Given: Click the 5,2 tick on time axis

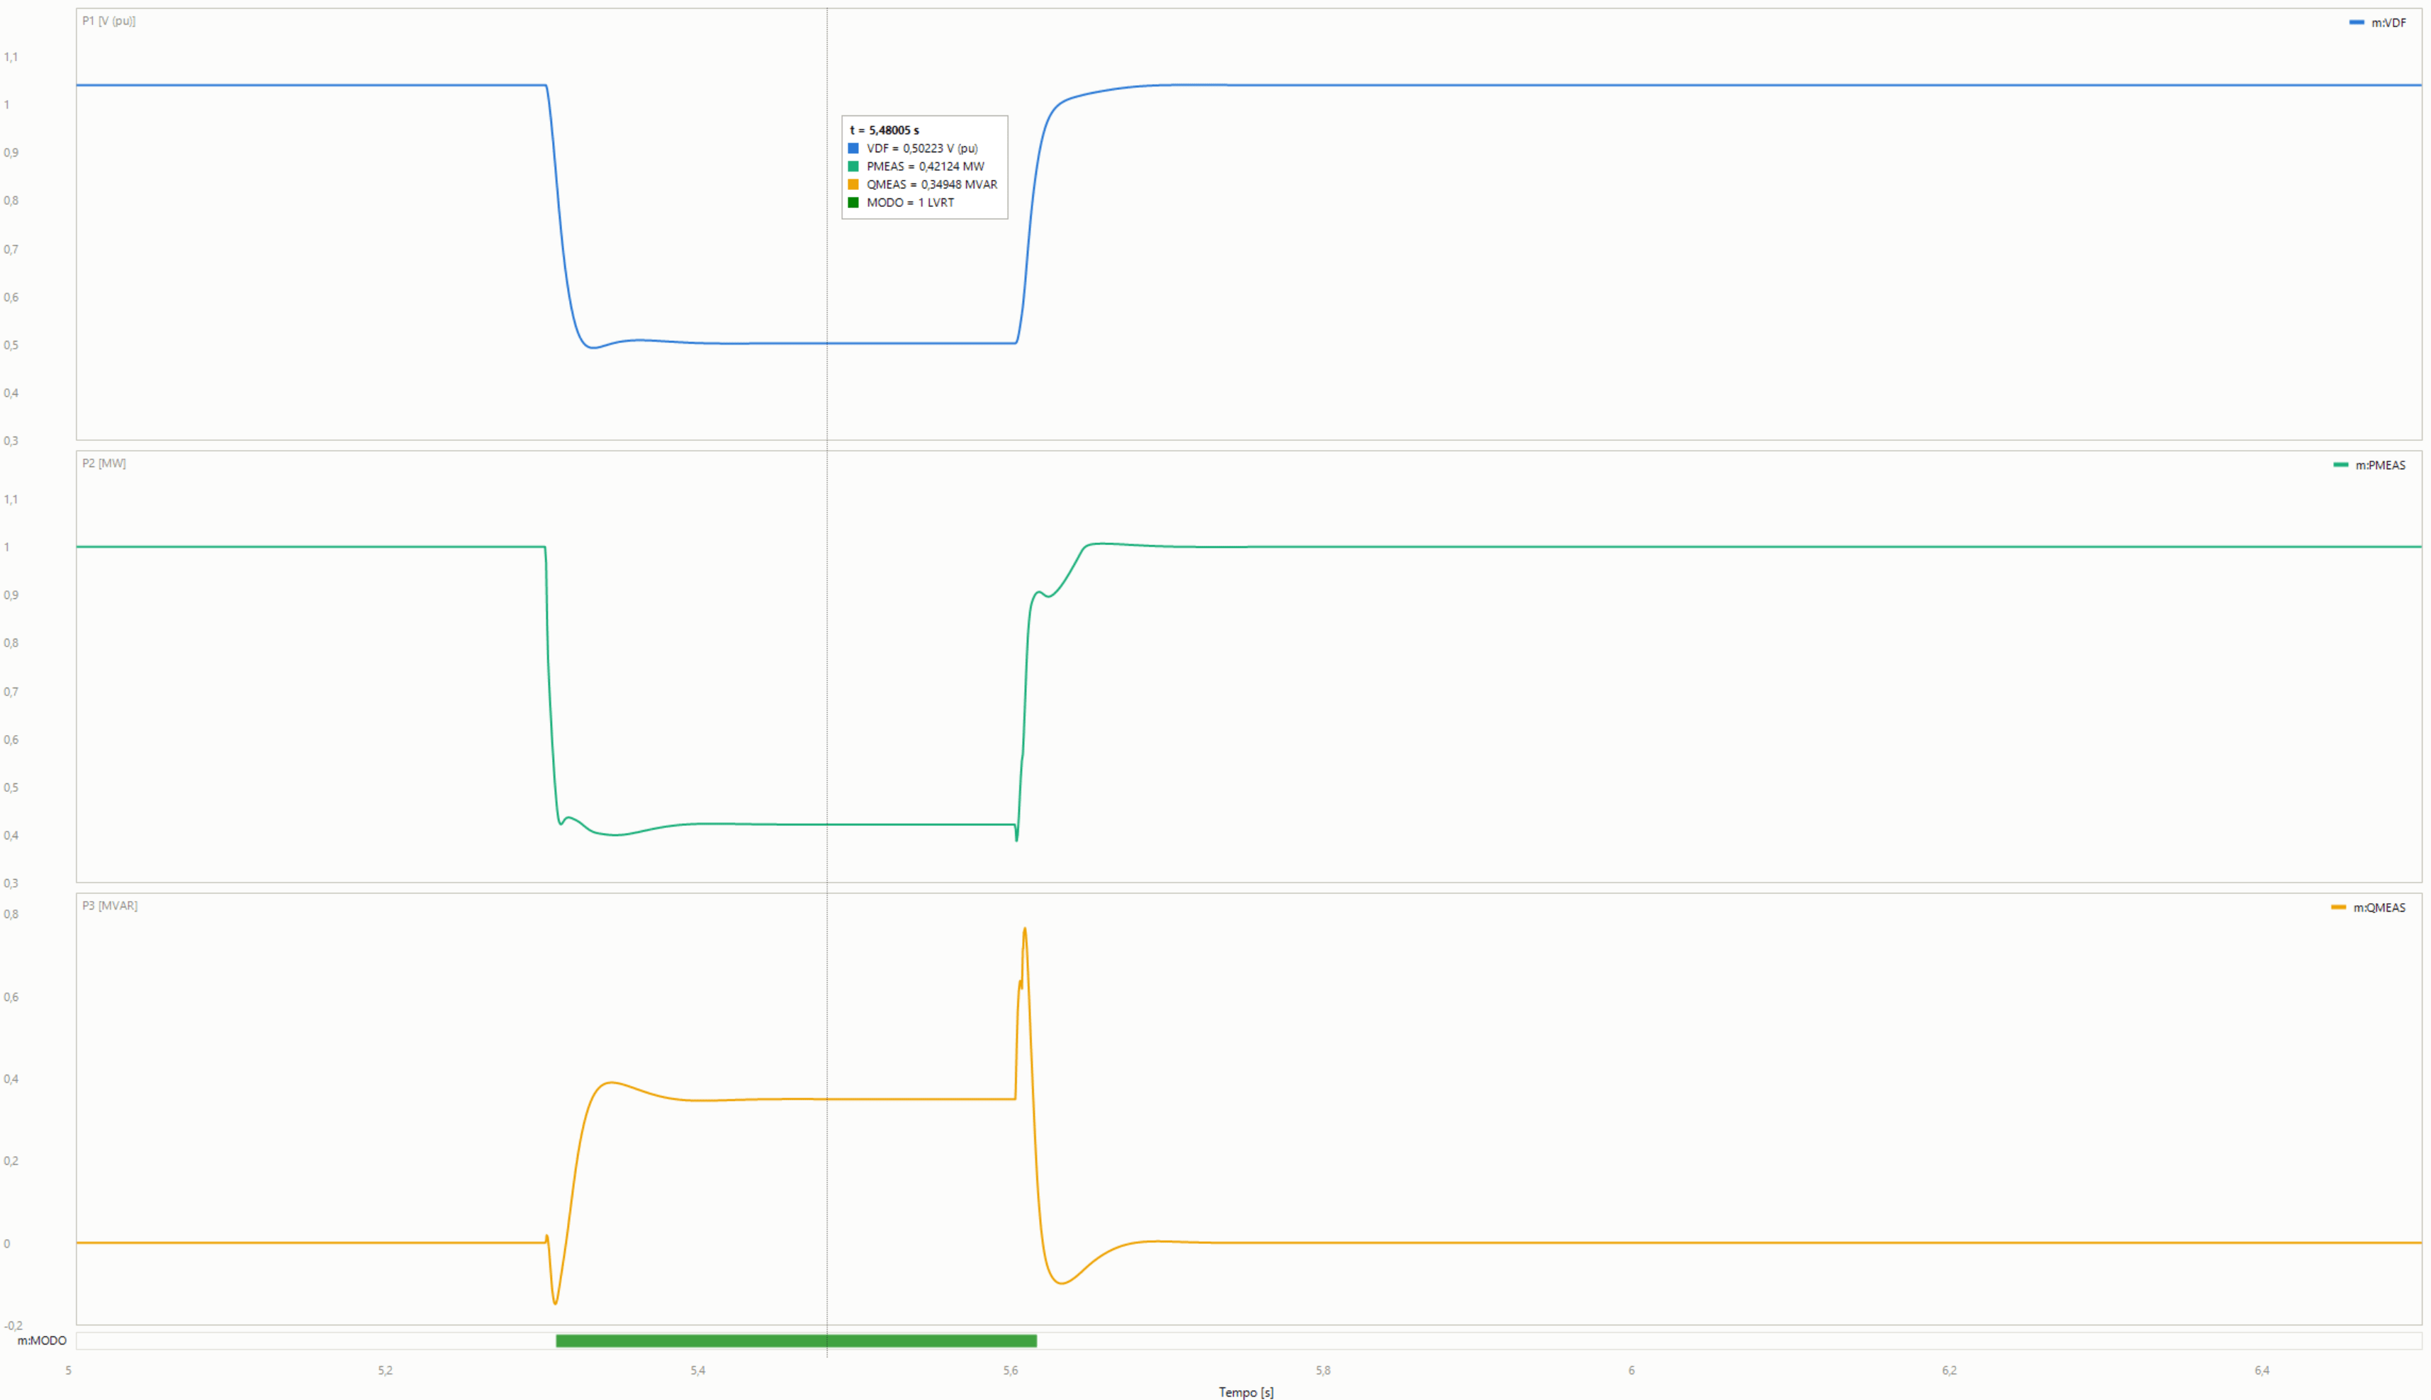Looking at the screenshot, I should (386, 1370).
